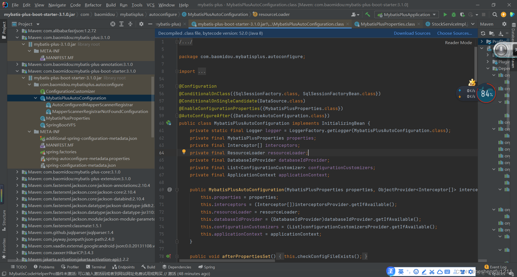
Task: Click the stop process square icon
Action: pos(484,15)
